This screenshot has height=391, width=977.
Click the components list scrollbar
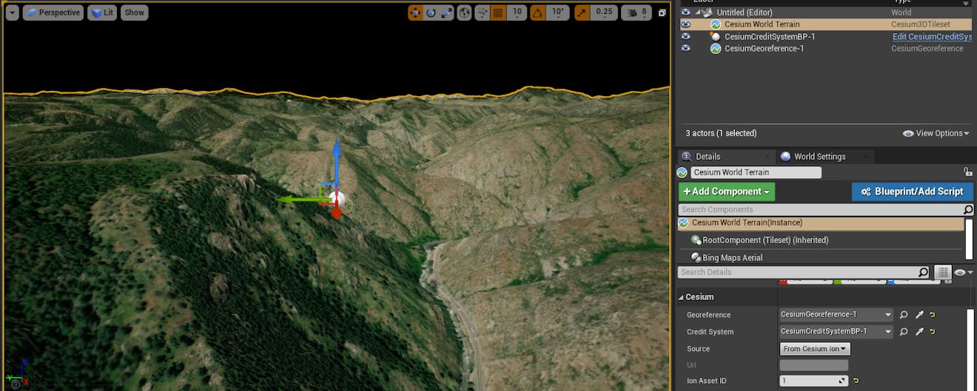click(969, 239)
